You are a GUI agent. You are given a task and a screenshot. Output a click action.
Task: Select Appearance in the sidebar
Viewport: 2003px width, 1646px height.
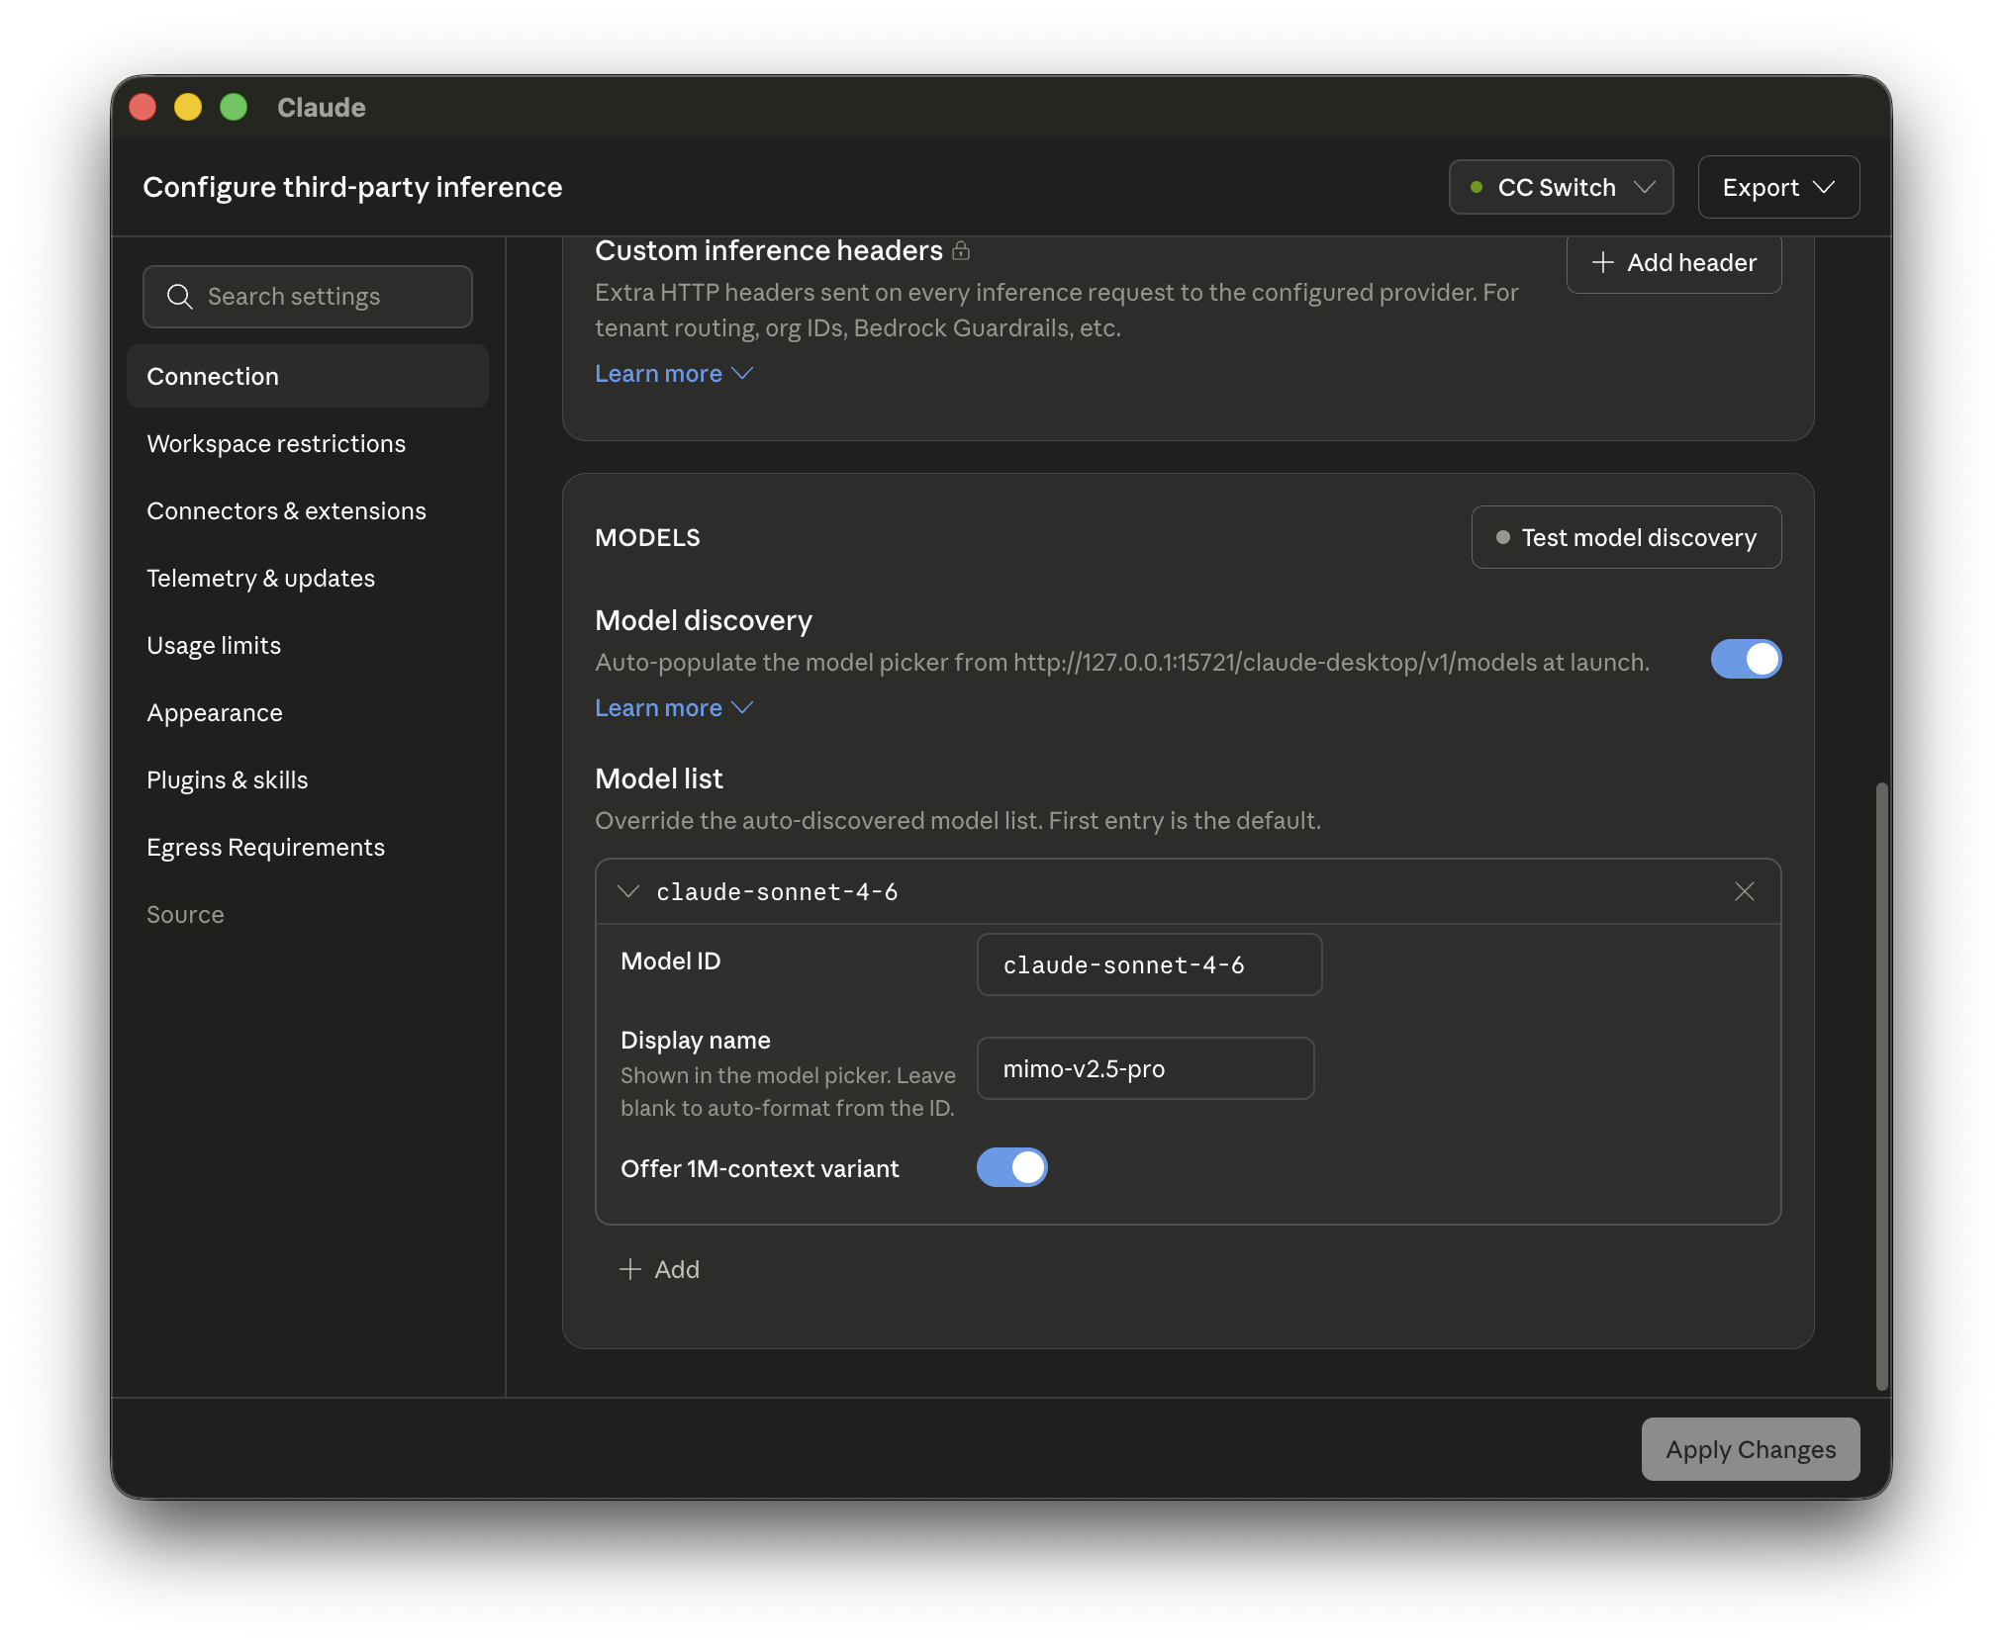point(308,712)
